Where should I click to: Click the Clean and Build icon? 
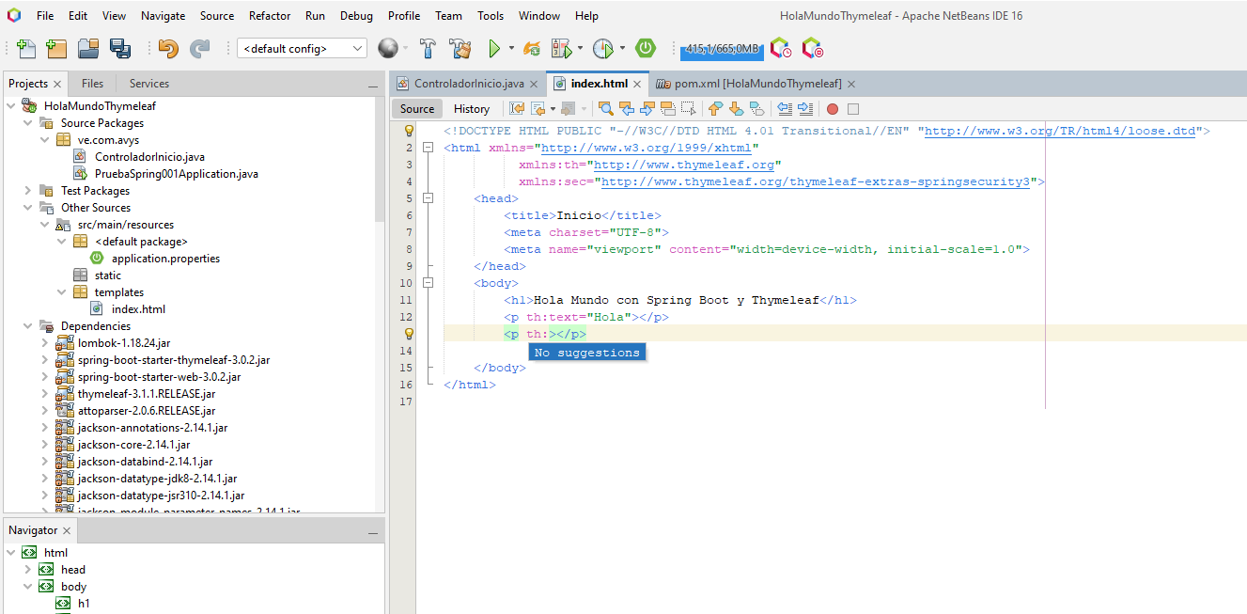pyautogui.click(x=460, y=49)
